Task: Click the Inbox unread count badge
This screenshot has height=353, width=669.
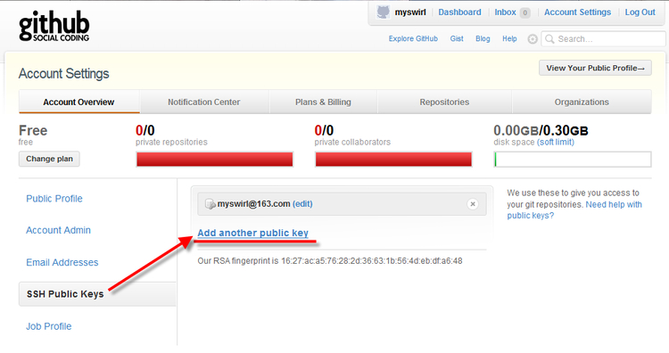Action: (x=525, y=12)
